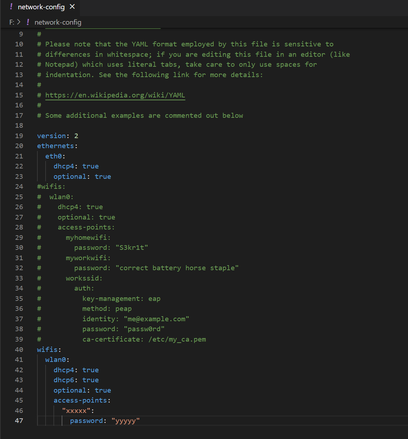Click the "S3kr1t" password string
This screenshot has height=439, width=408.
(132, 247)
